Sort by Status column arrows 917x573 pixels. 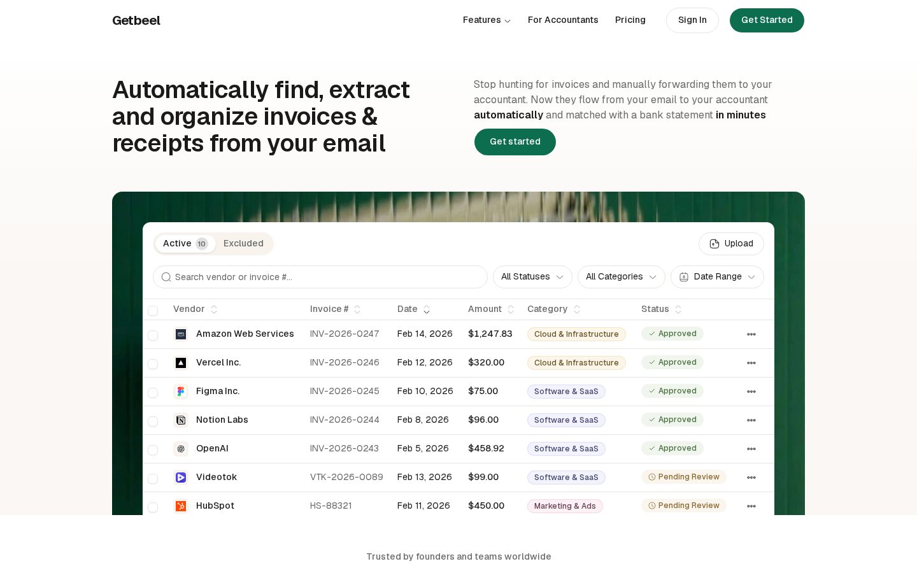pyautogui.click(x=678, y=309)
